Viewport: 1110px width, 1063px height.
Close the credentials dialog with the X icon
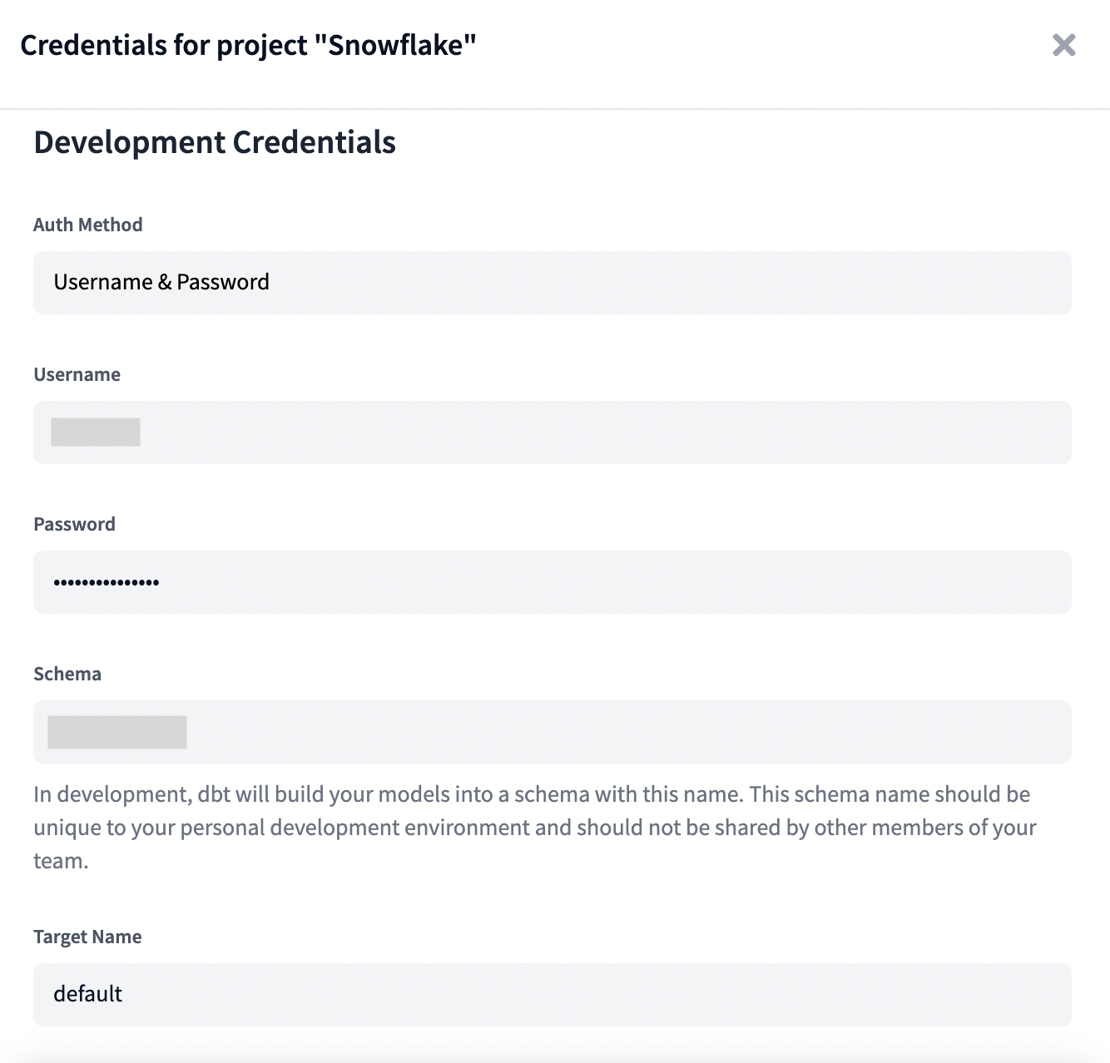pos(1064,47)
